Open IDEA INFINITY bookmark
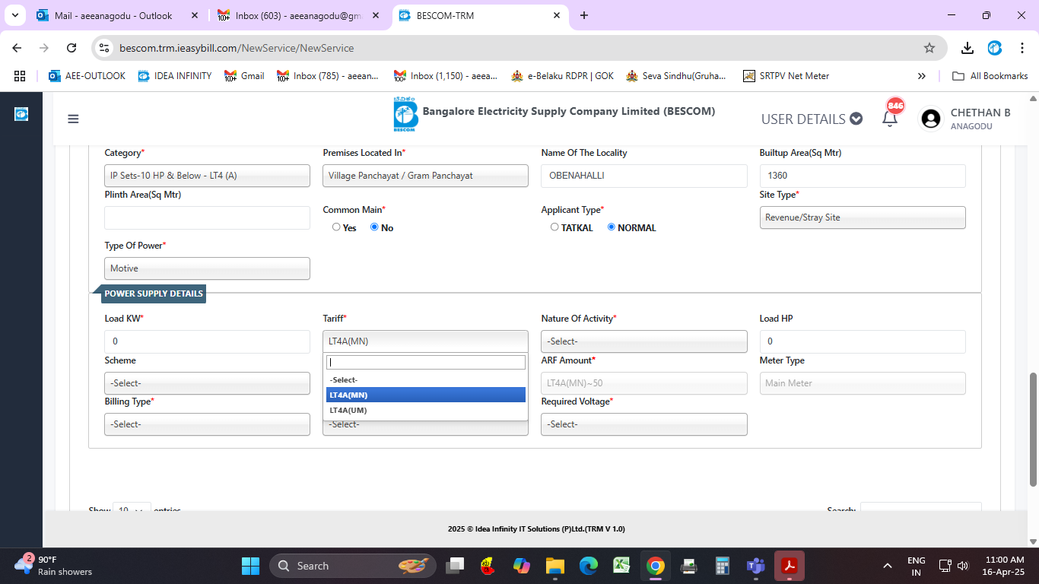The image size is (1039, 584). tap(175, 76)
